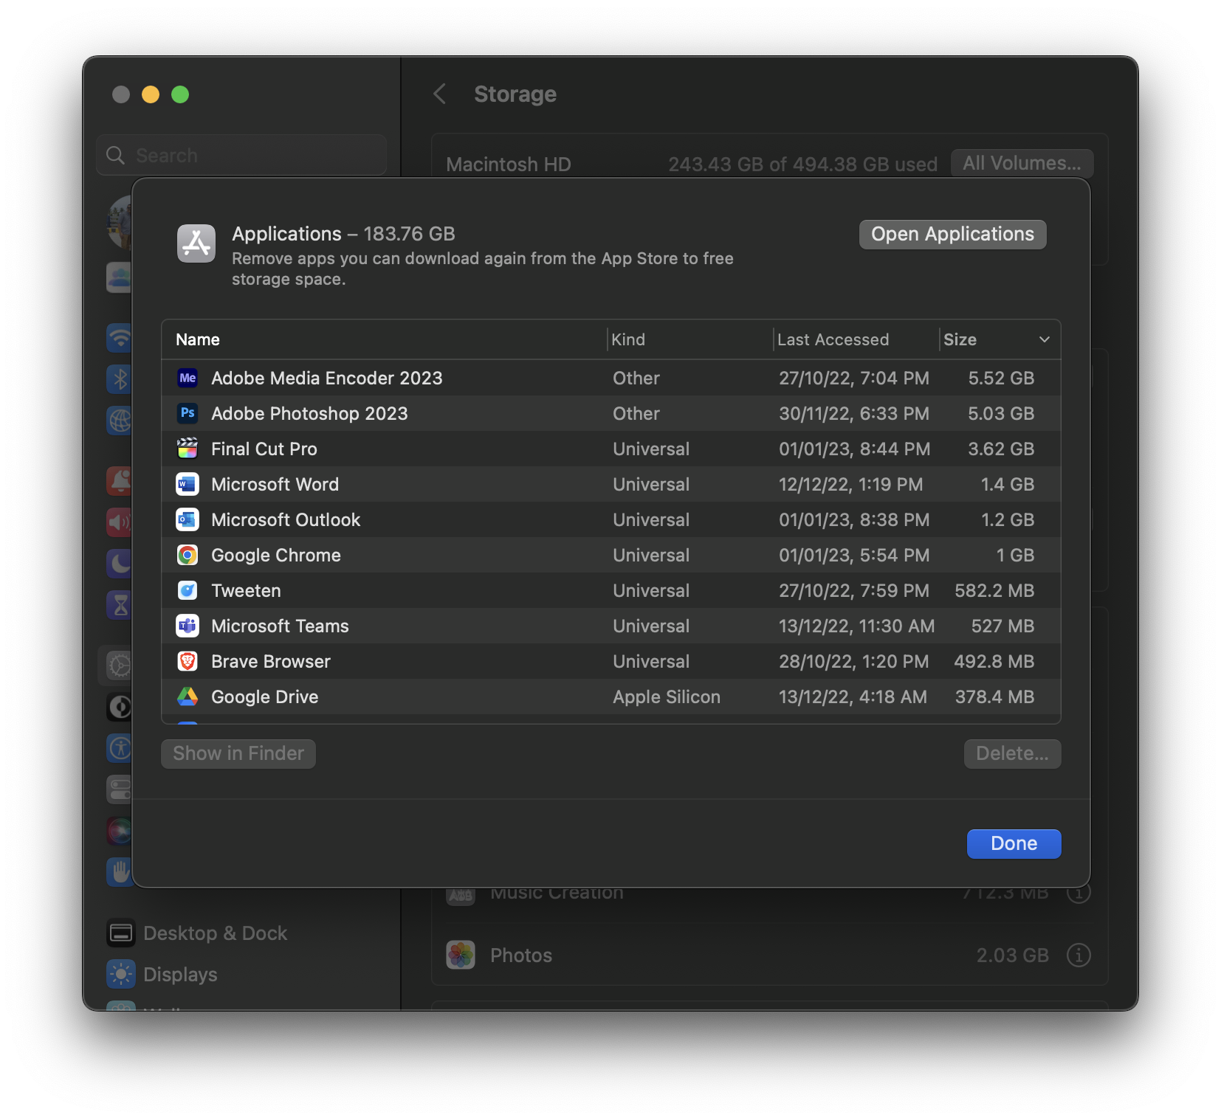Click the 12/12/22, 1:19 PM date
This screenshot has width=1221, height=1120.
[x=851, y=484]
